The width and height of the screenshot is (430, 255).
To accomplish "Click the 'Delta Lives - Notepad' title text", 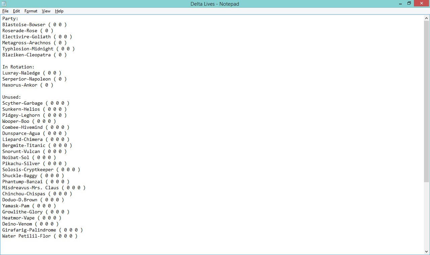I will [x=215, y=4].
